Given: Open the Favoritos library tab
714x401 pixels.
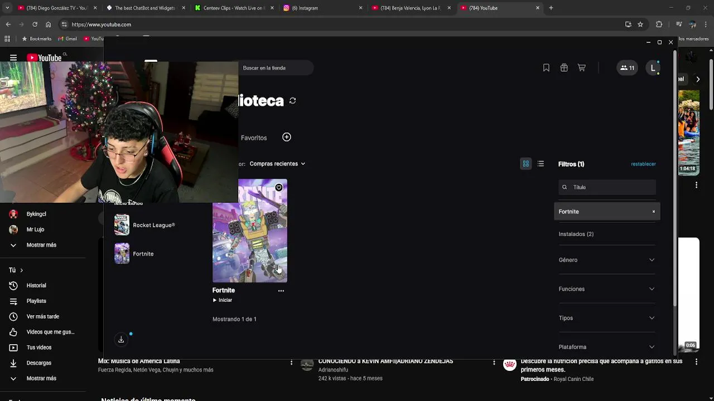Looking at the screenshot, I should 254,138.
